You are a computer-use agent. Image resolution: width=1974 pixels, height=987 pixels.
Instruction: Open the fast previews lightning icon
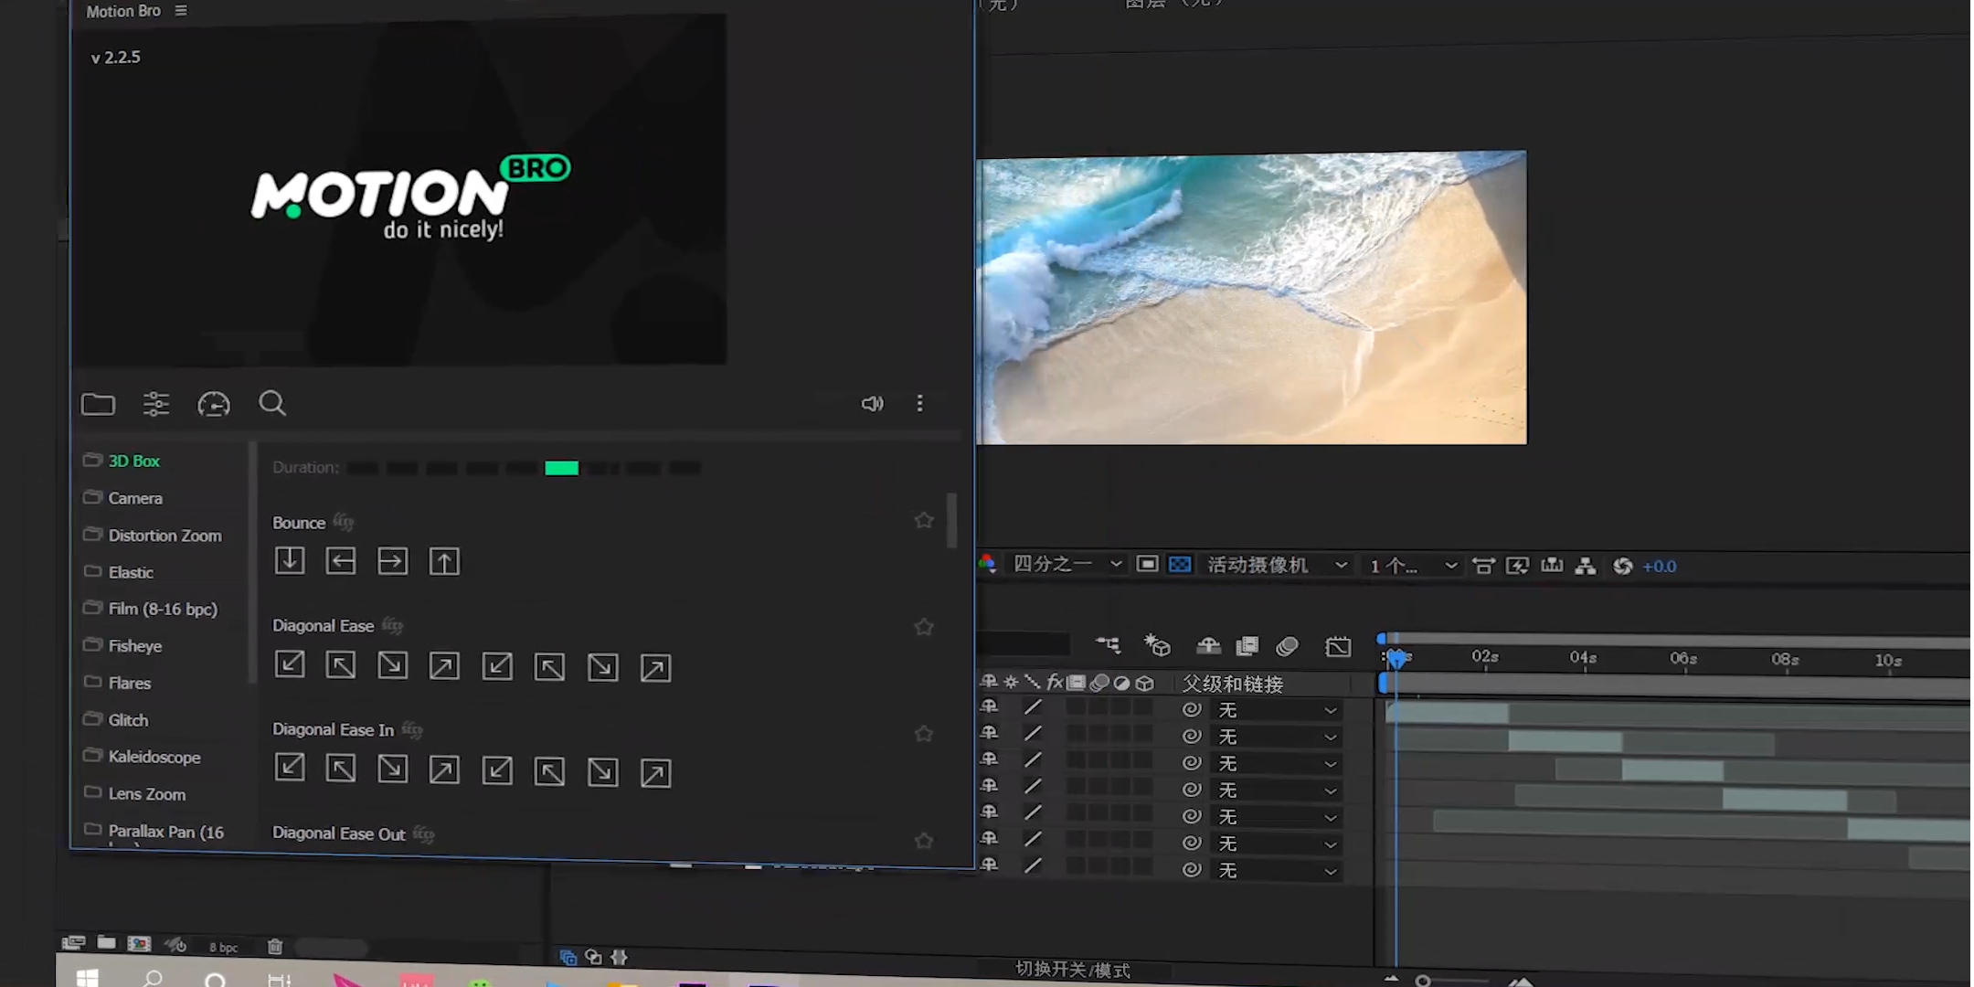coord(1517,566)
